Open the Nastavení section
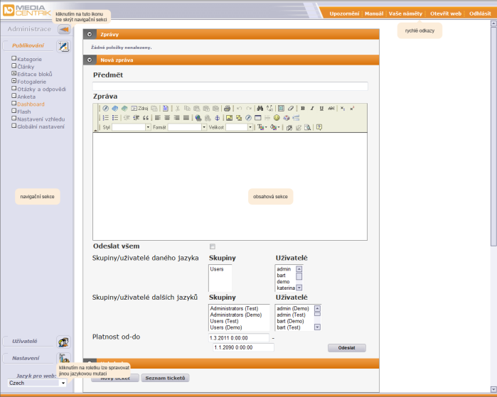 26,358
